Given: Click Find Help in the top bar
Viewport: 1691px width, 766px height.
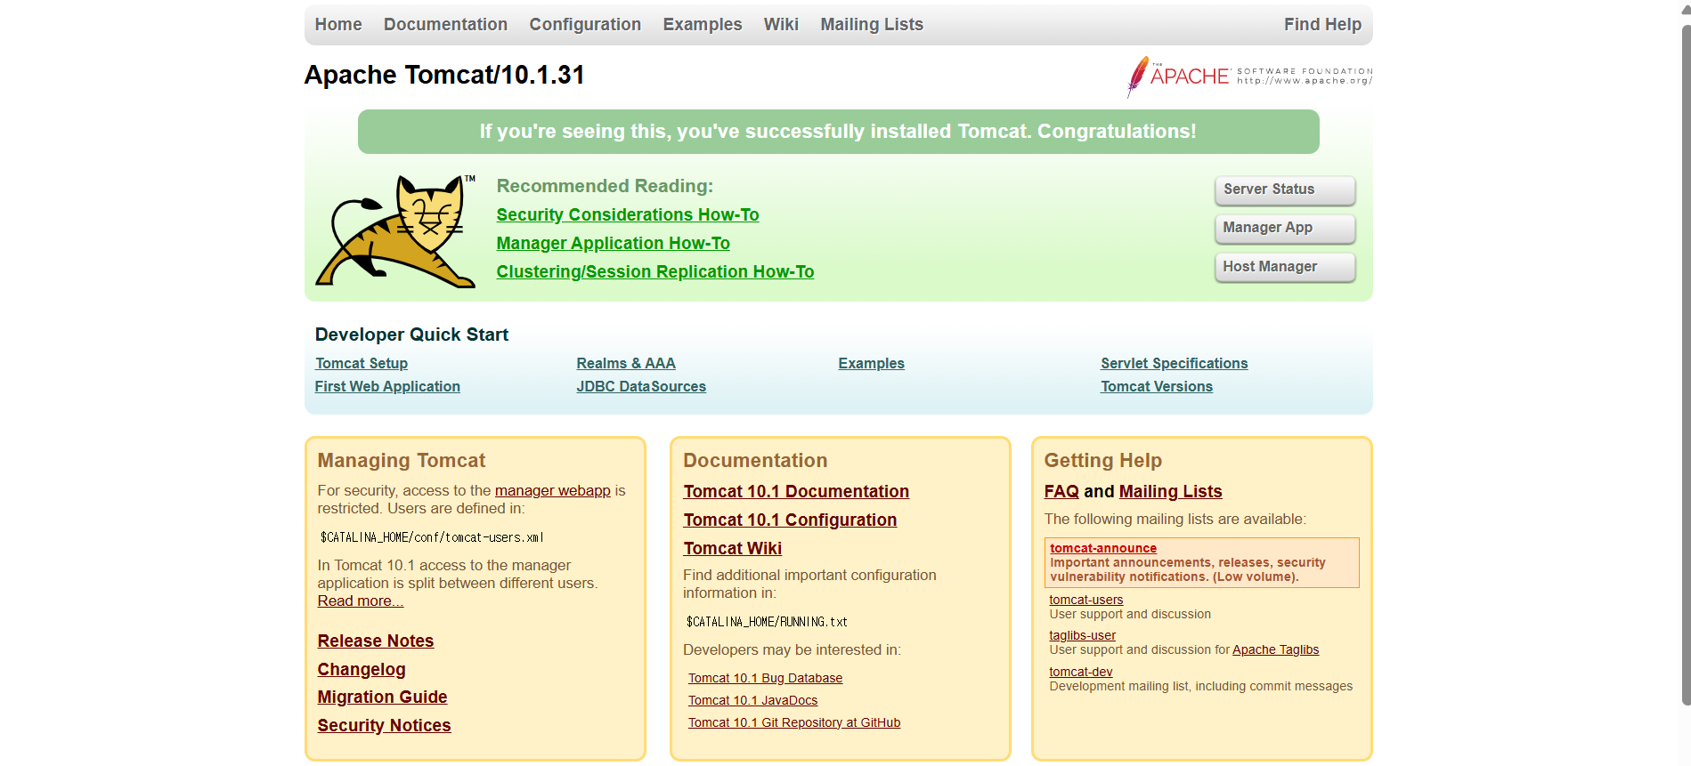Looking at the screenshot, I should pyautogui.click(x=1322, y=25).
